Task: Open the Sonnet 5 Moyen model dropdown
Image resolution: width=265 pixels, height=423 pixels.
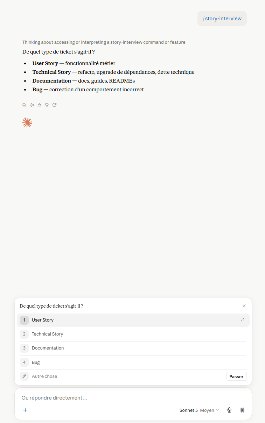Action: (199, 410)
